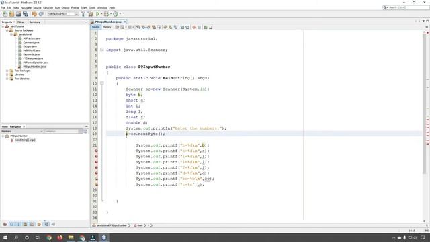Toggle Show Inherited Members in Navigator

[x=5, y=224]
